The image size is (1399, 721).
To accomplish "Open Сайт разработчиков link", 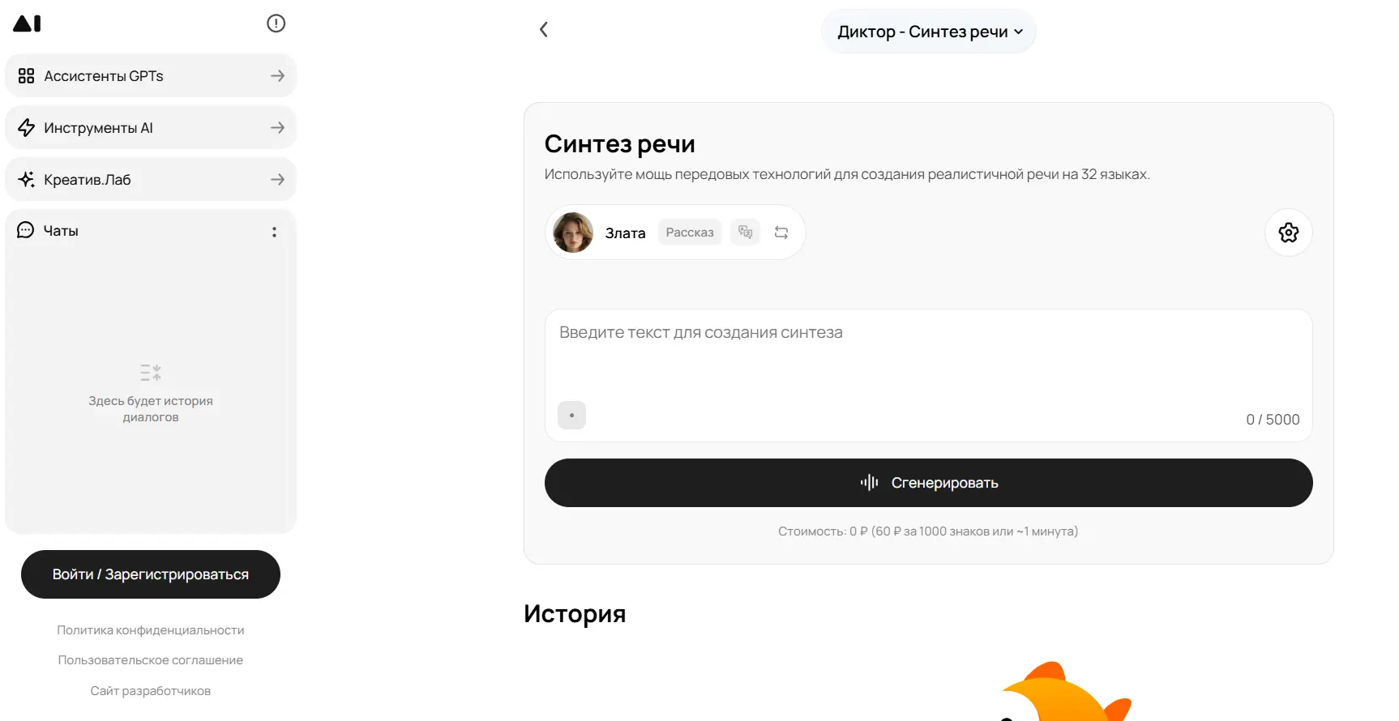I will [x=151, y=691].
